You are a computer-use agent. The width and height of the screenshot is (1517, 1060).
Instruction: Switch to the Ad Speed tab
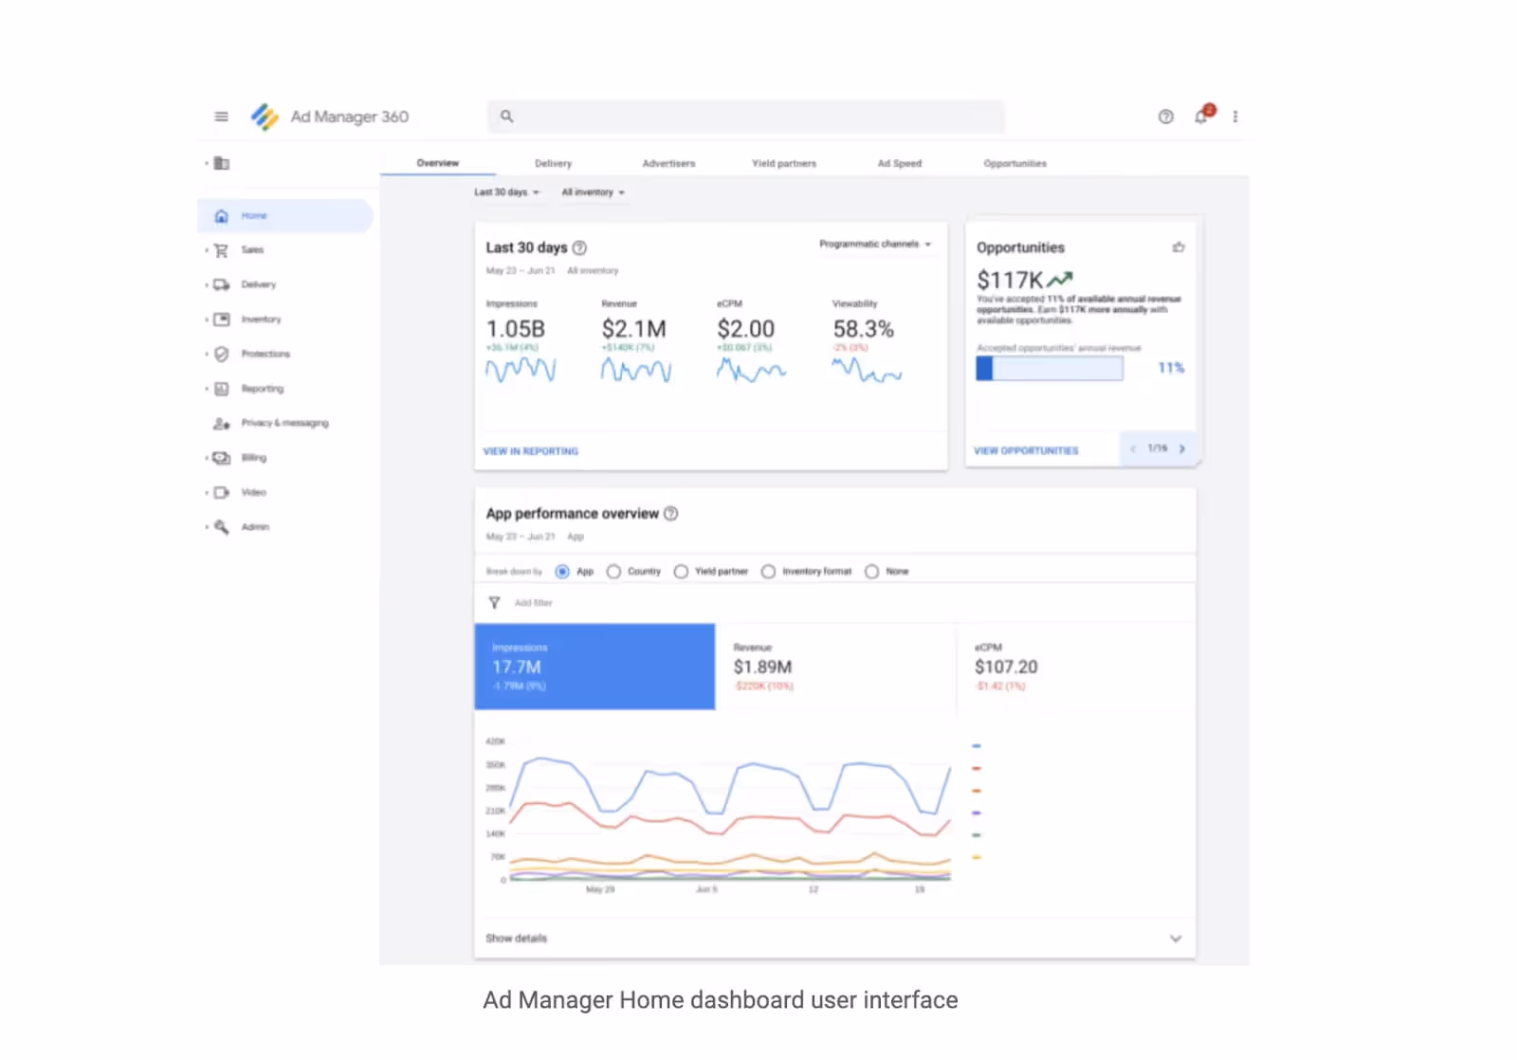click(x=899, y=162)
